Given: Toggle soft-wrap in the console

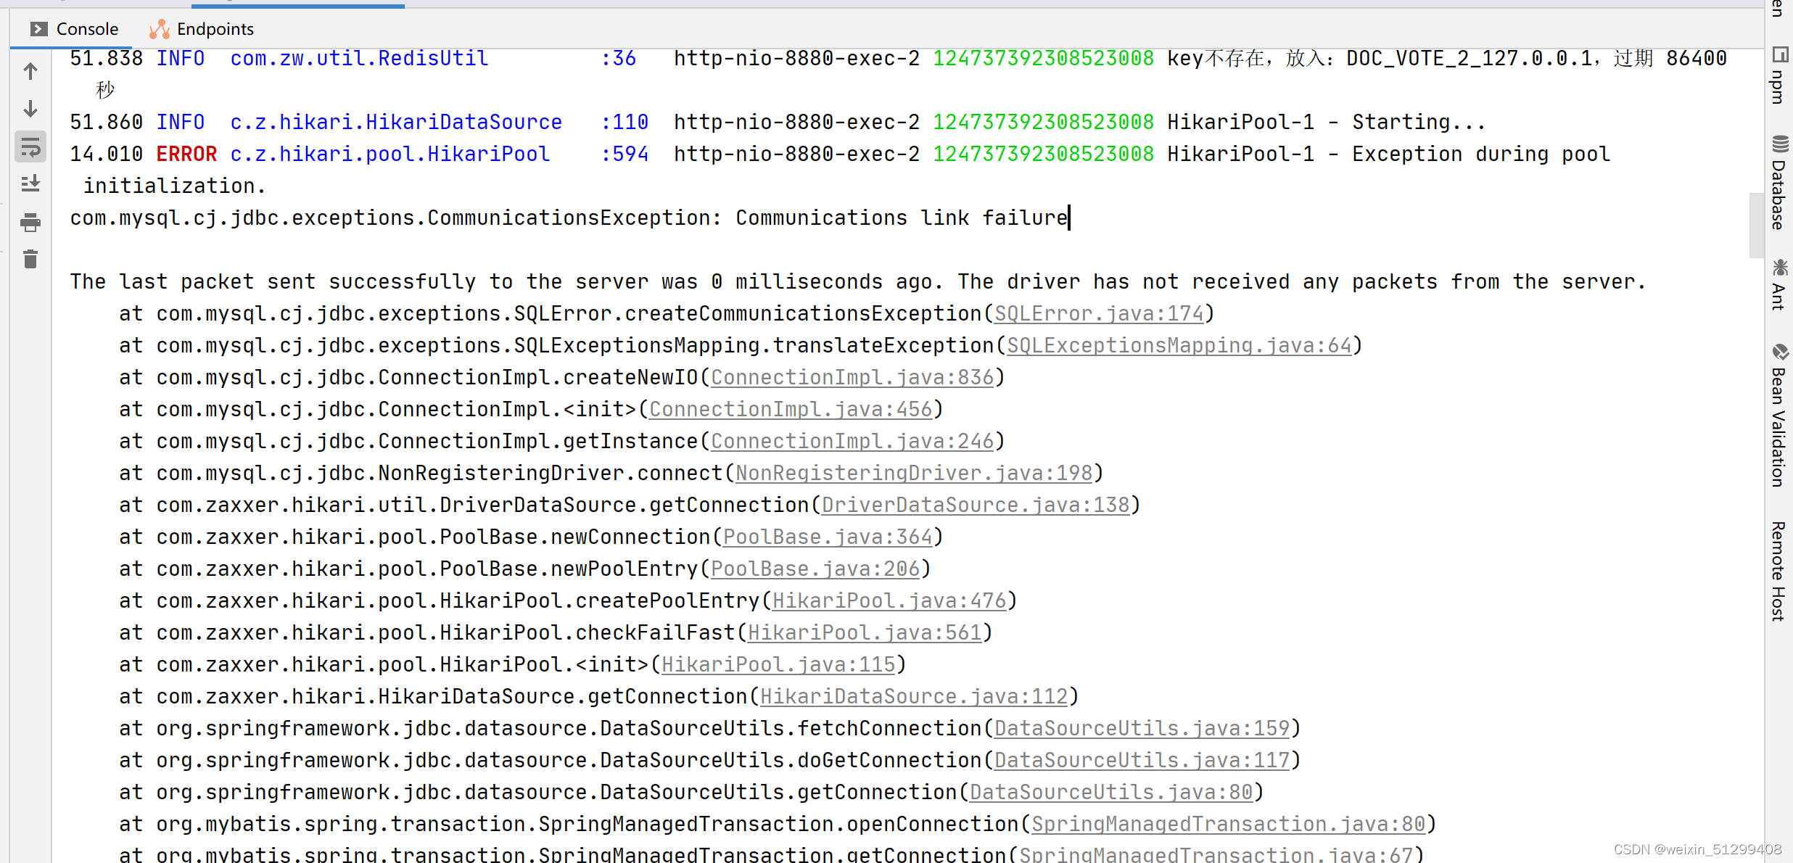Looking at the screenshot, I should pos(30,146).
